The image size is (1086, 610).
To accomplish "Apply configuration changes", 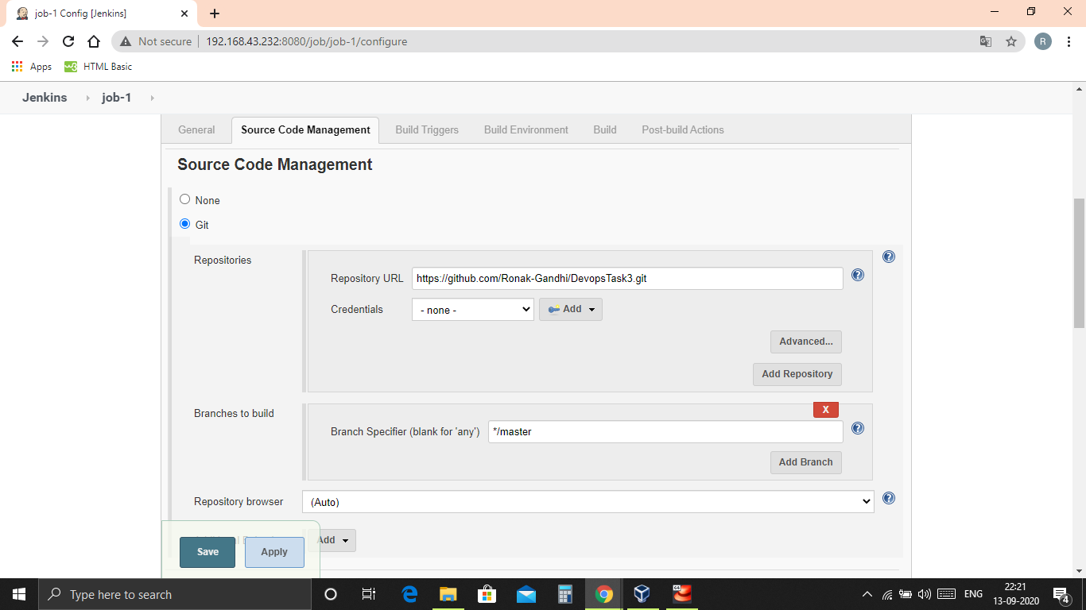I will point(274,552).
